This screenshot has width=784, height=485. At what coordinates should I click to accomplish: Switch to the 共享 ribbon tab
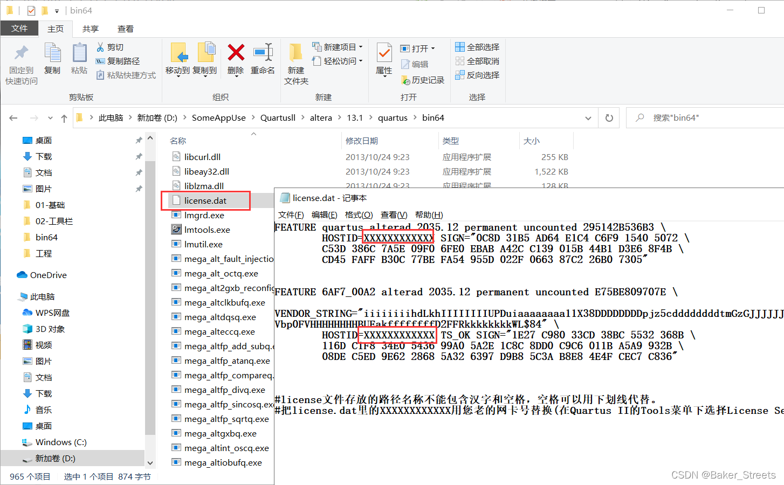pyautogui.click(x=91, y=29)
